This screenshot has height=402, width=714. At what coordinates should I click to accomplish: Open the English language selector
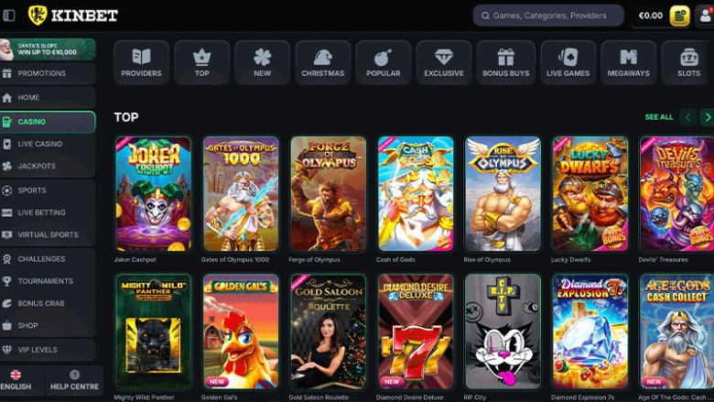click(16, 381)
